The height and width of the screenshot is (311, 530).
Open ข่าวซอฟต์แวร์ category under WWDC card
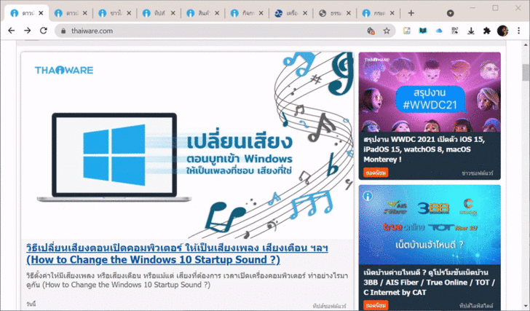[478, 173]
